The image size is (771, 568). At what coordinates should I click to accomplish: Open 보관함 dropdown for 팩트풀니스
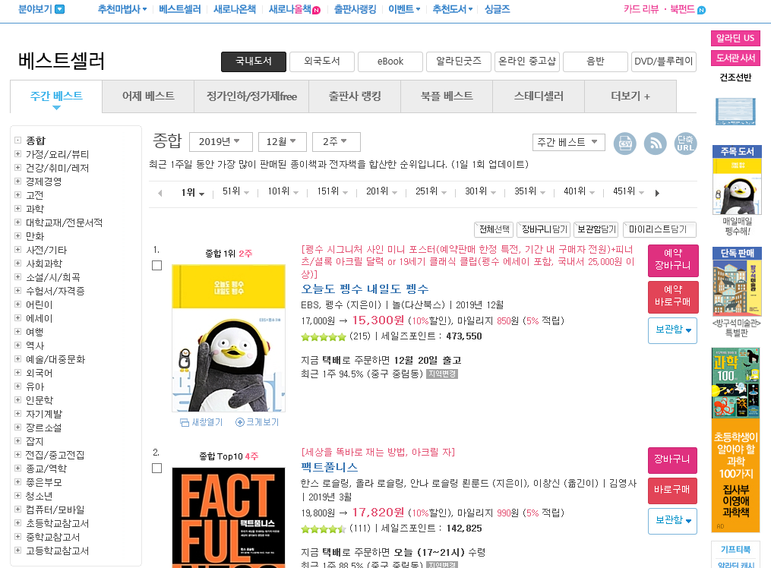pyautogui.click(x=673, y=521)
